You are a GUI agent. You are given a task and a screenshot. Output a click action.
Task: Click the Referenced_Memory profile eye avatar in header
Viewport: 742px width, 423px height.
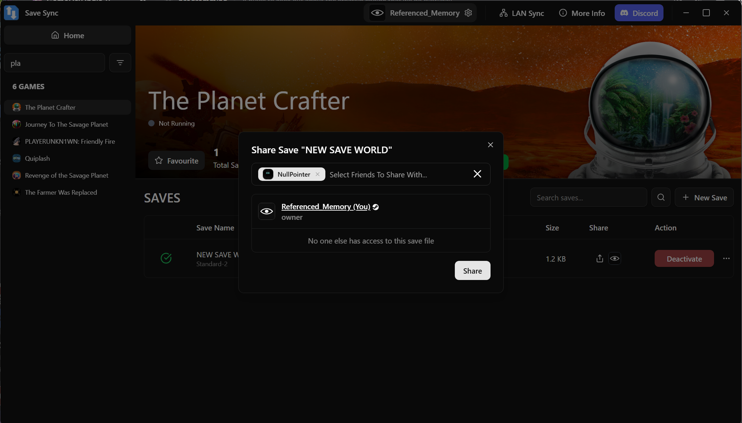click(x=377, y=13)
